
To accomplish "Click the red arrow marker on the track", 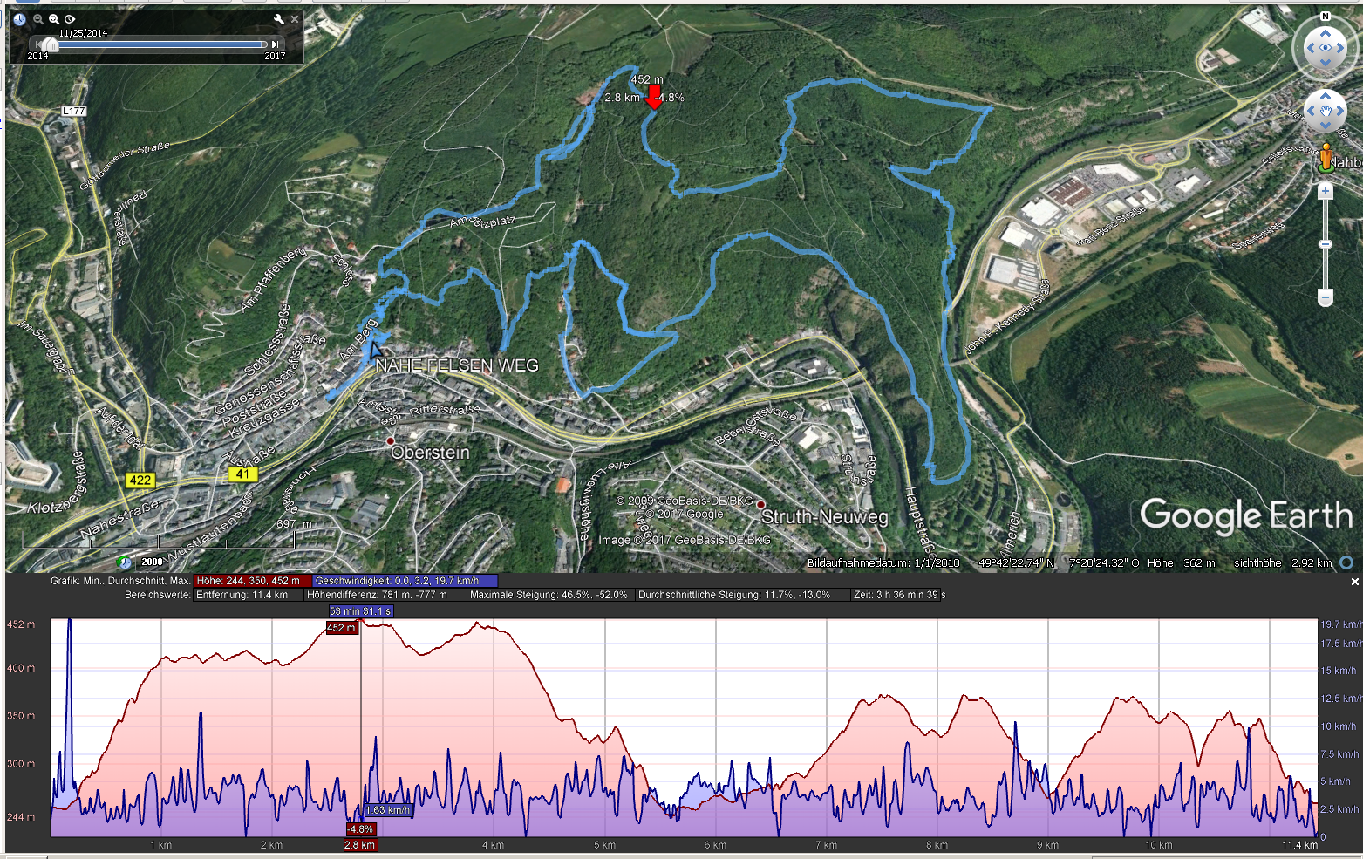I will (653, 97).
